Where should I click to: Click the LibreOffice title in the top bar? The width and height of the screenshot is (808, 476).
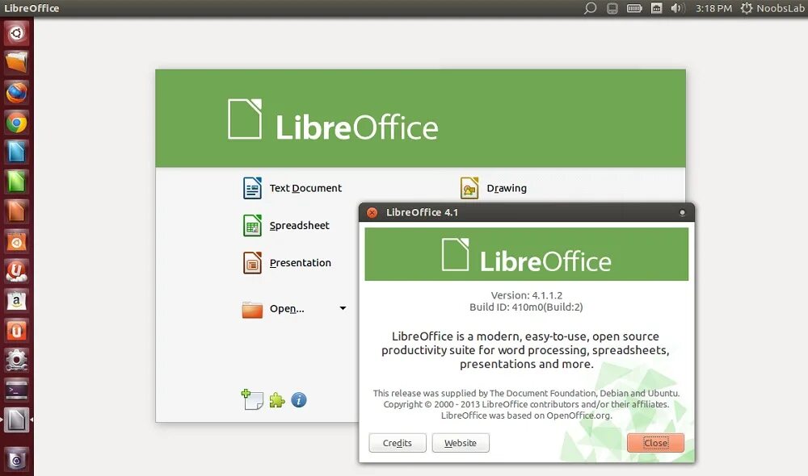tap(32, 8)
